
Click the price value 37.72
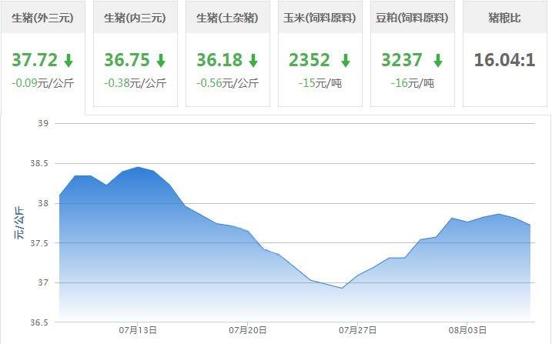[x=35, y=60]
